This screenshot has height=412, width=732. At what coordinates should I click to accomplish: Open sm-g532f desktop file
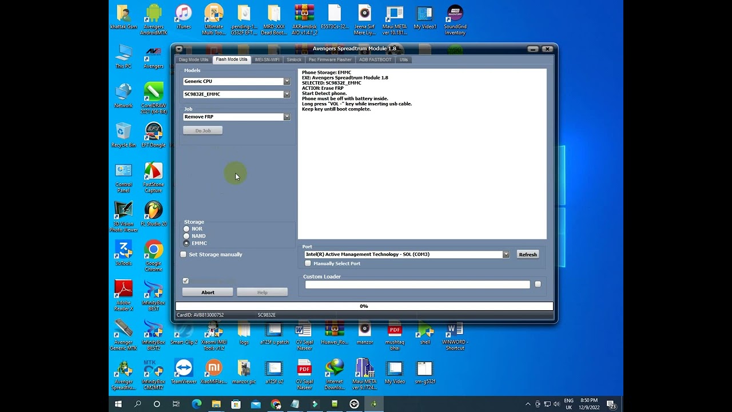point(425,372)
